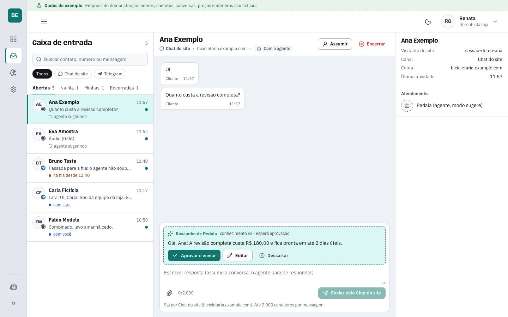Open the Eva Amostra conversation
The image size is (508, 317).
[90, 139]
